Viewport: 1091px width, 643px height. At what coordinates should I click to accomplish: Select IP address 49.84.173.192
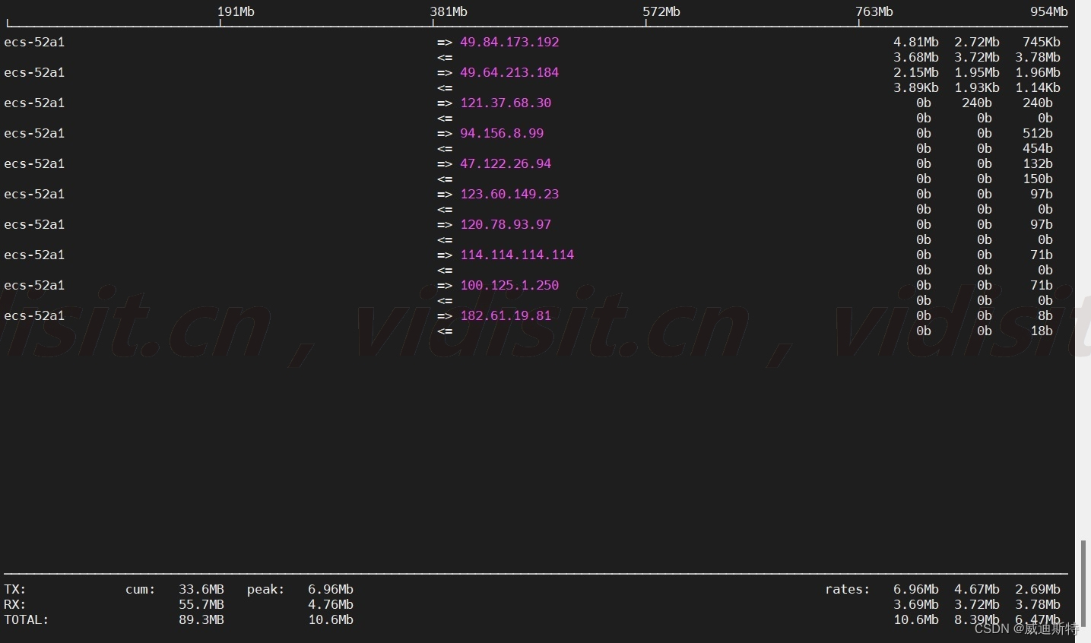[509, 42]
